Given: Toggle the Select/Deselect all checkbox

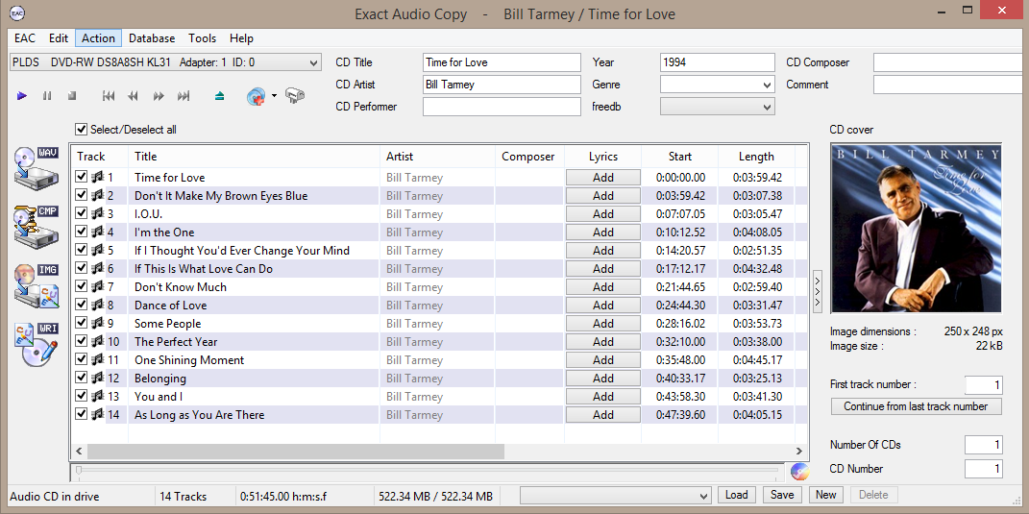Looking at the screenshot, I should (82, 130).
